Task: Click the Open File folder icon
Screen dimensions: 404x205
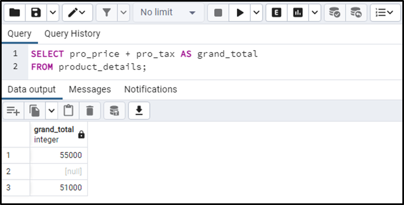Action: (x=15, y=12)
